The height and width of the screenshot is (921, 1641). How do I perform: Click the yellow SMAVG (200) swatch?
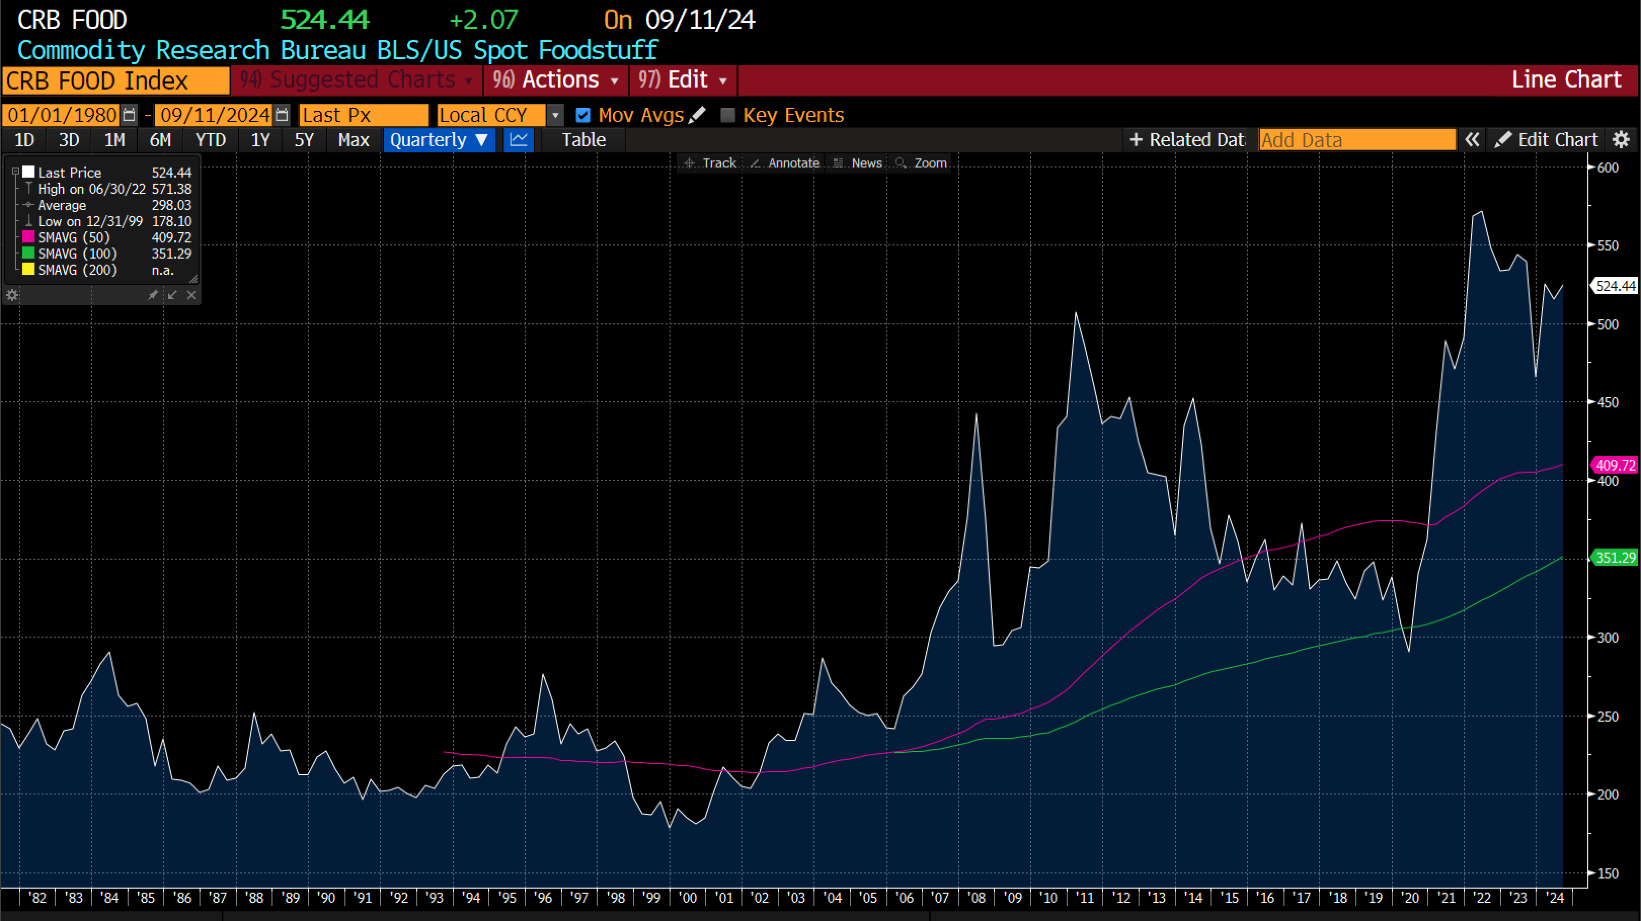pos(29,269)
